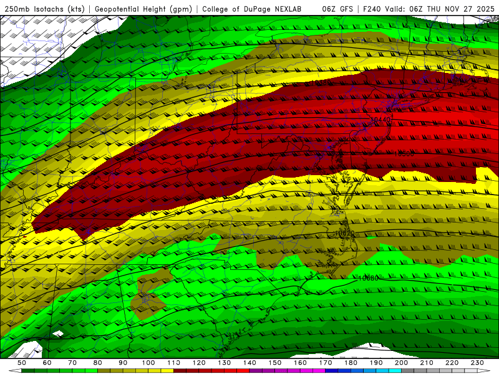The image size is (499, 374).
Task: Click the 10380 height contour label
Action: pos(321,83)
